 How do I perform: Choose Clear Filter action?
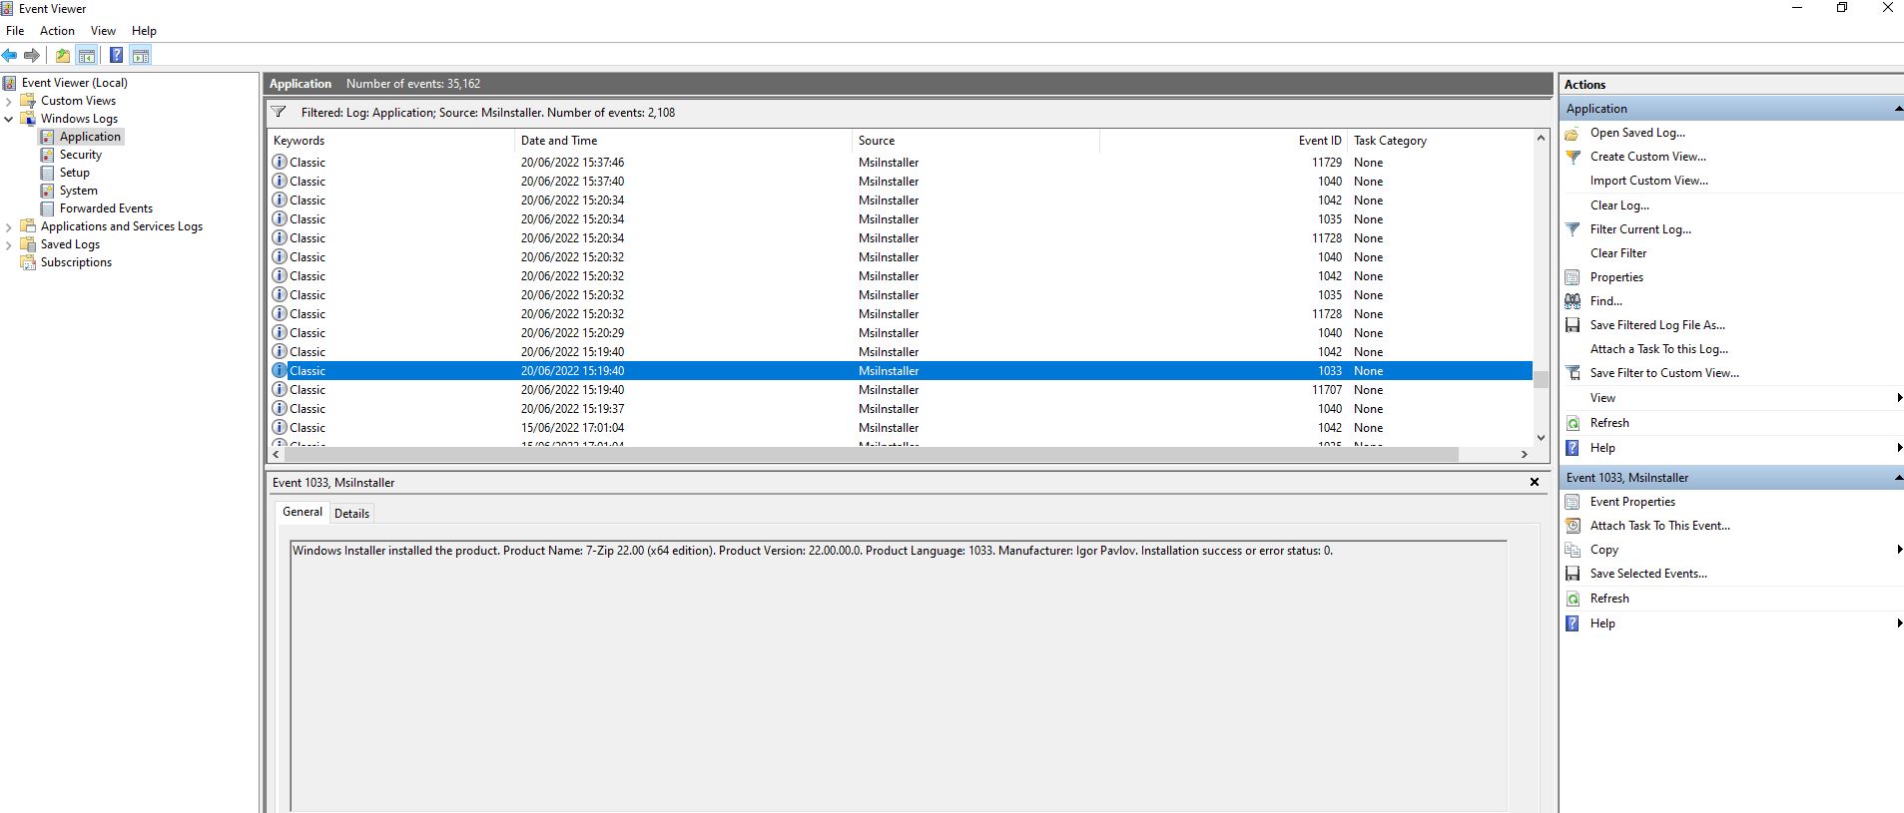point(1618,253)
